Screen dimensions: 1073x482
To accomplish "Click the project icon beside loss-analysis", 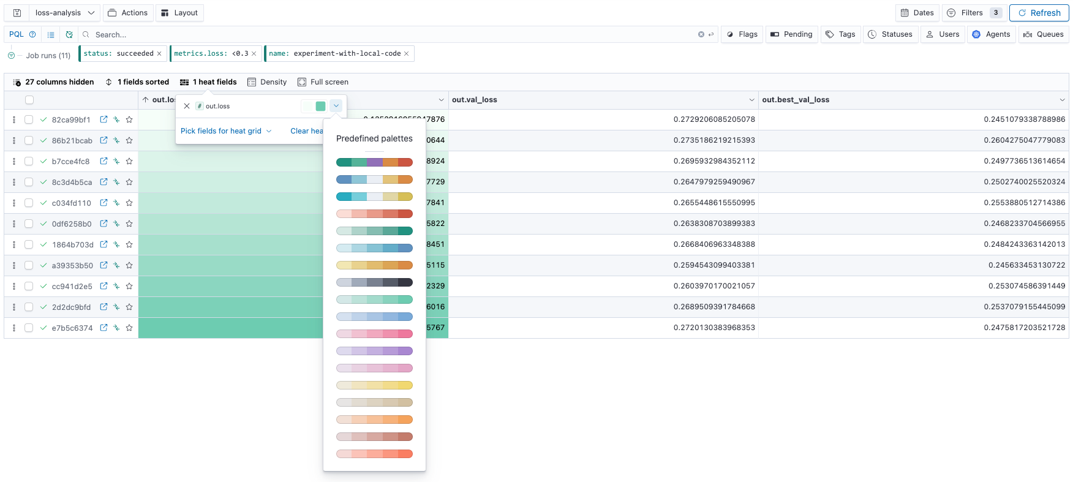I will click(x=17, y=13).
